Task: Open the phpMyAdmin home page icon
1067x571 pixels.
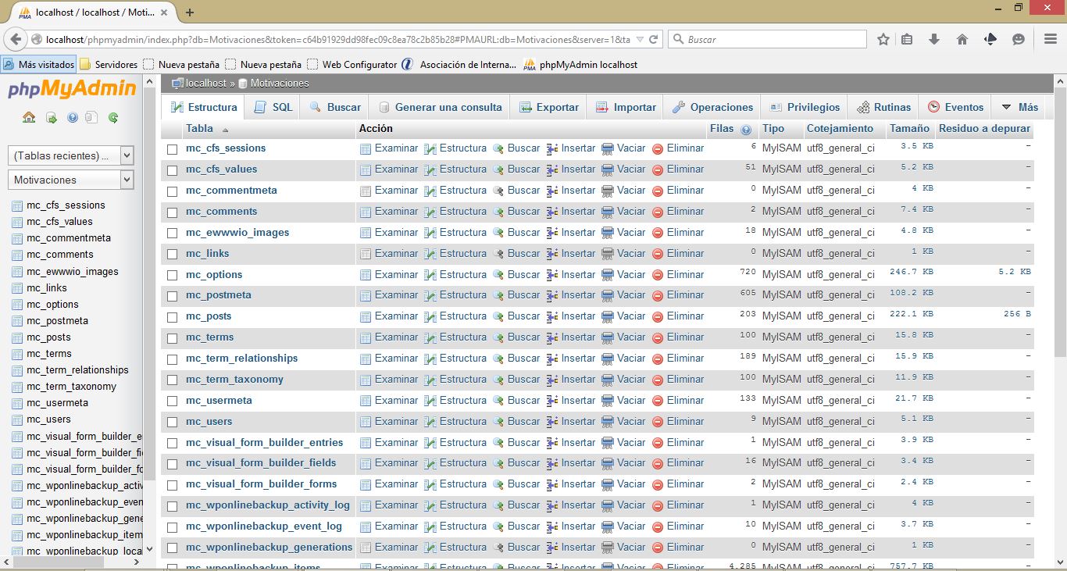Action: tap(29, 116)
